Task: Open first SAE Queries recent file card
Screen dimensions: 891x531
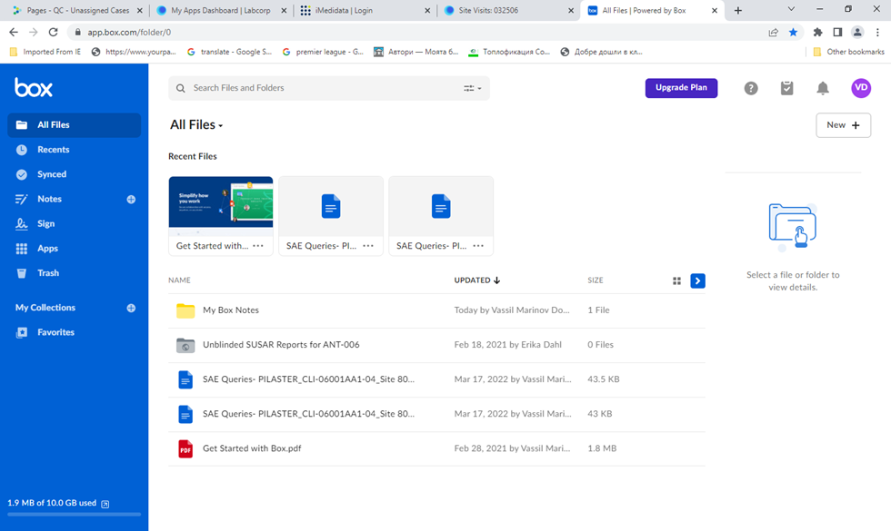Action: click(x=331, y=216)
